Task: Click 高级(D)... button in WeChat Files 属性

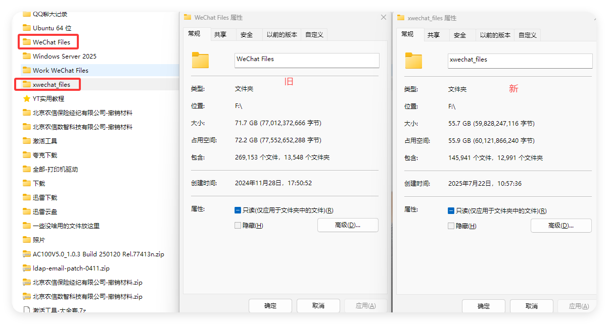Action: pyautogui.click(x=348, y=225)
